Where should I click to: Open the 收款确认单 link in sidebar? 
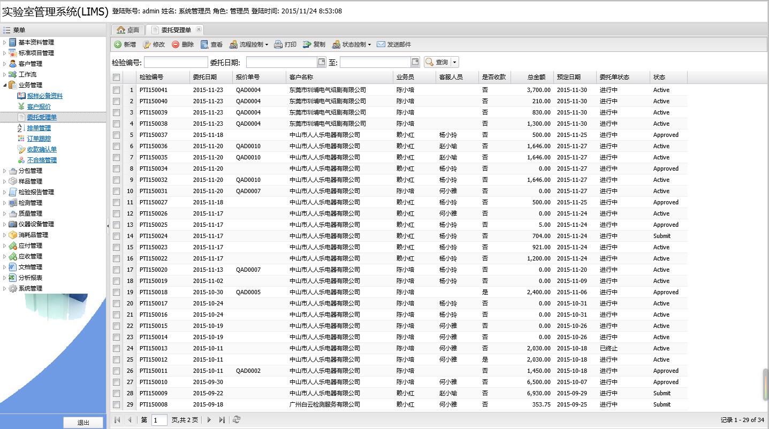(x=42, y=149)
